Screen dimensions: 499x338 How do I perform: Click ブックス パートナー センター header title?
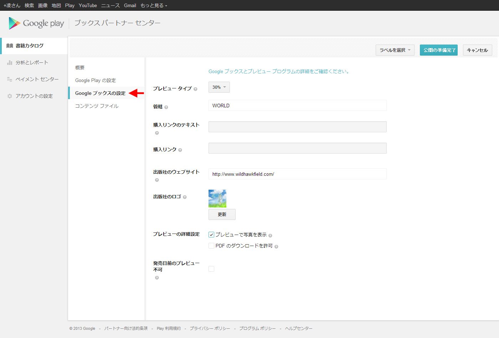tap(117, 23)
